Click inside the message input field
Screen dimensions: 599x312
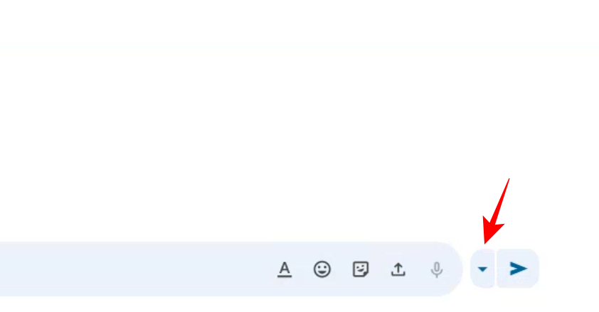coord(128,269)
